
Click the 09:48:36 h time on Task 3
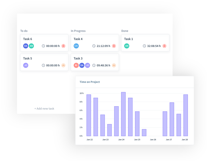pos(103,65)
